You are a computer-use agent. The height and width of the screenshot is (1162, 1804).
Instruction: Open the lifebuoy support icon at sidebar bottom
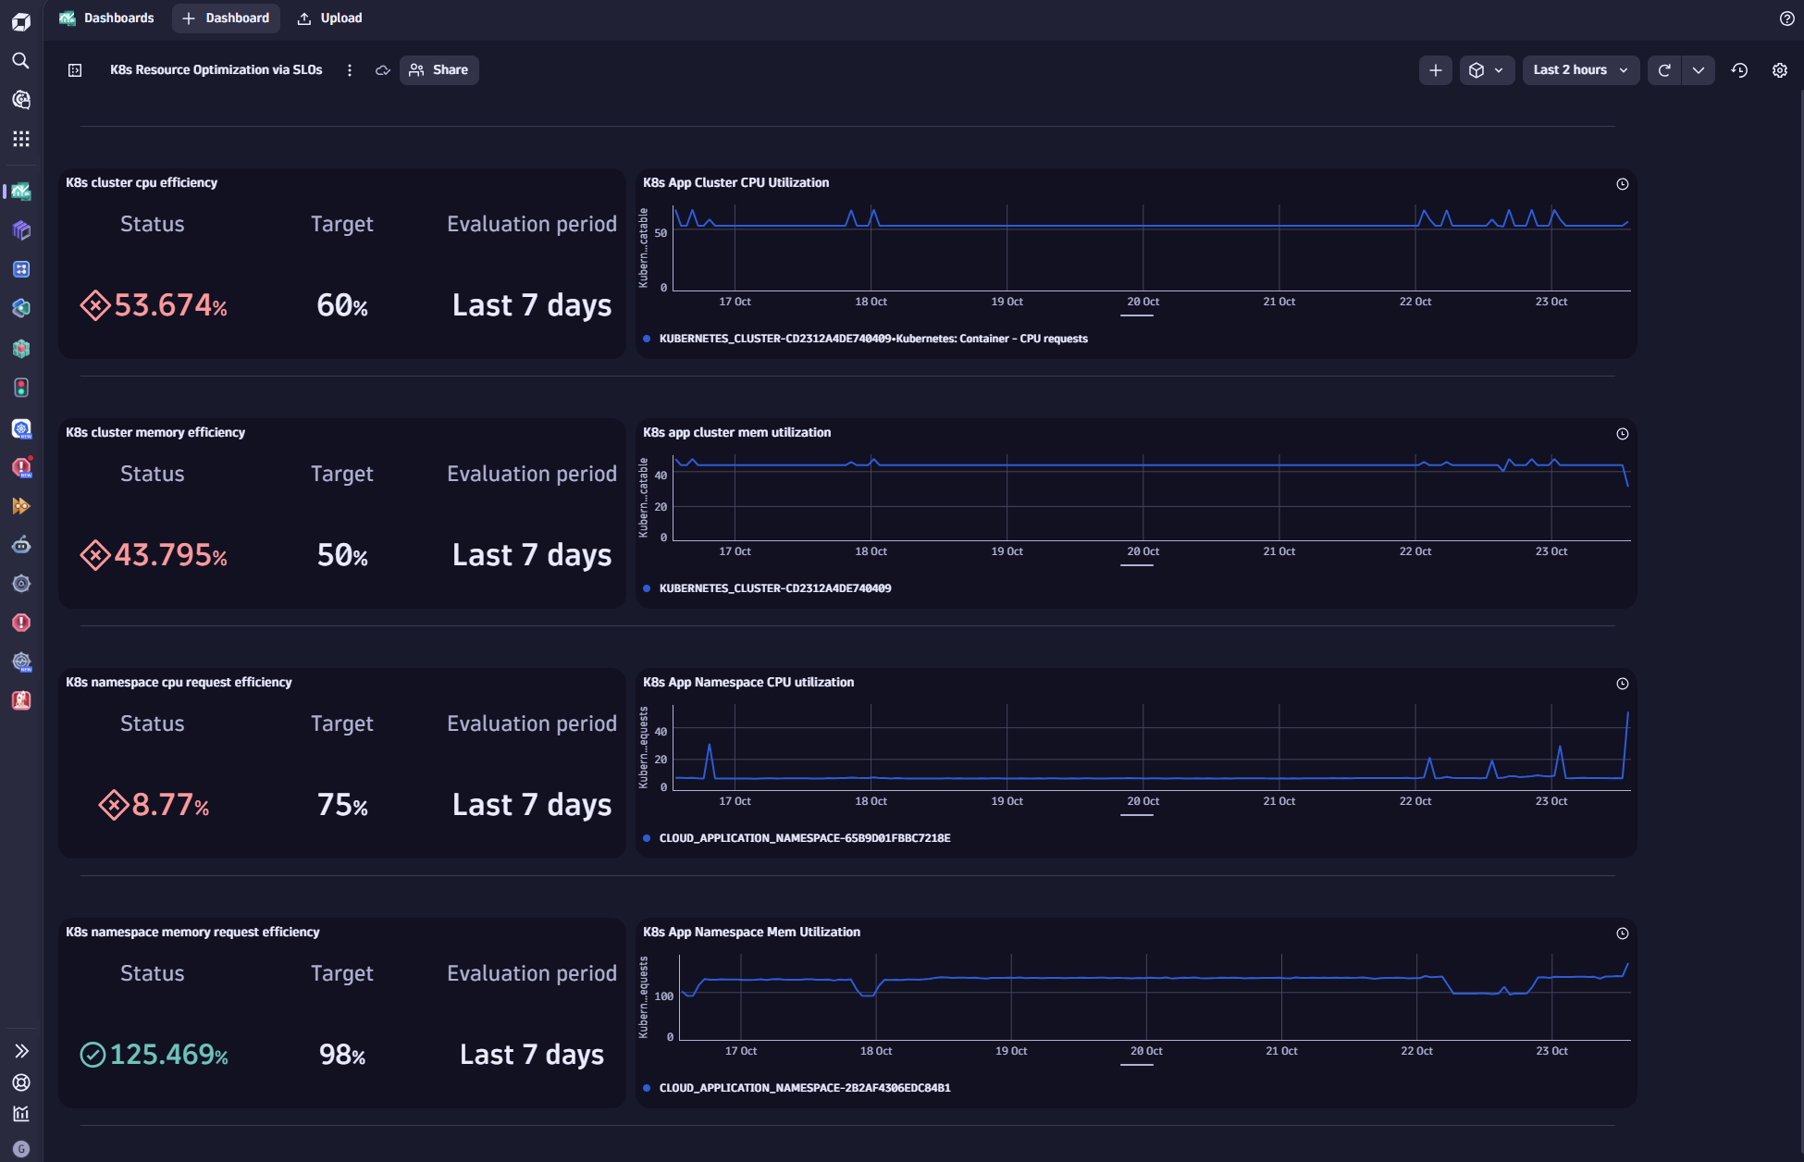[20, 1082]
